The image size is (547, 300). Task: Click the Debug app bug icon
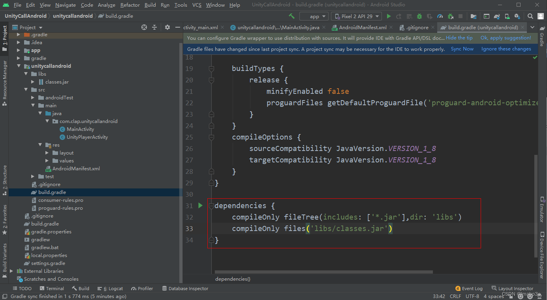tap(419, 16)
